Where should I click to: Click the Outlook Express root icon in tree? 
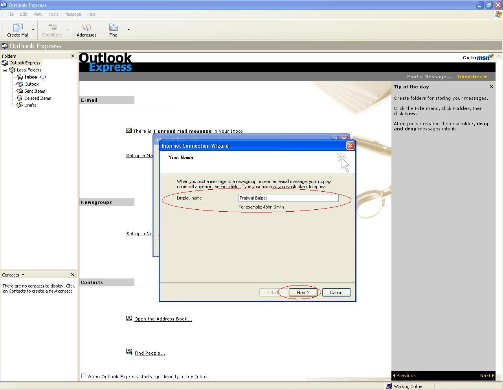[x=5, y=63]
